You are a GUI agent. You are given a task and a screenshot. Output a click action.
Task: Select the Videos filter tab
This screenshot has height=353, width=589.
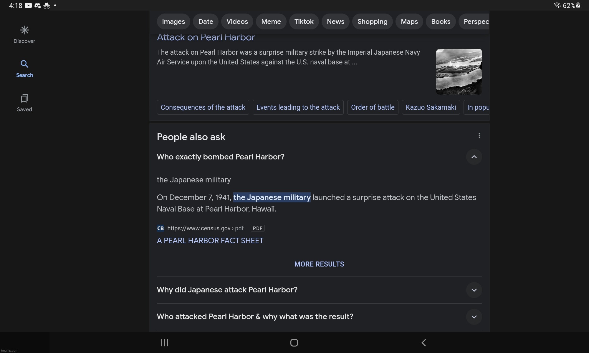coord(237,21)
